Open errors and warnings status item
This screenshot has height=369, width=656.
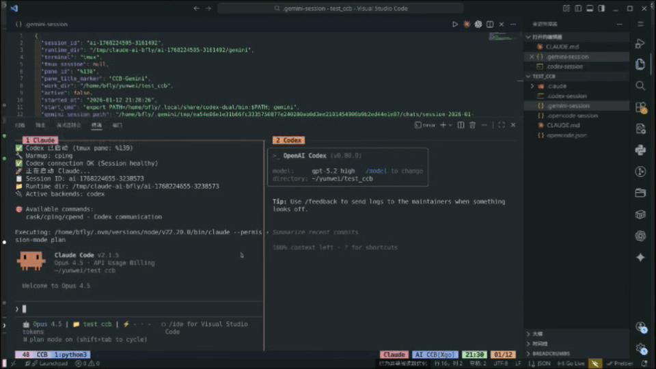[x=87, y=364]
